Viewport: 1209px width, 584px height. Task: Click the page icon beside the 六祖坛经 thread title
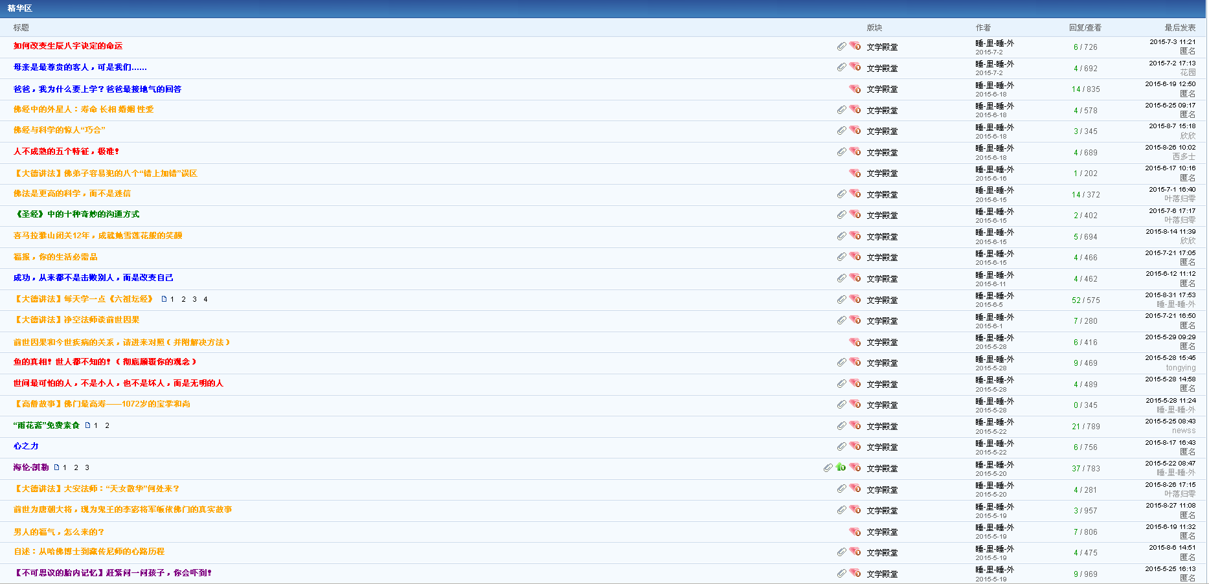coord(164,299)
